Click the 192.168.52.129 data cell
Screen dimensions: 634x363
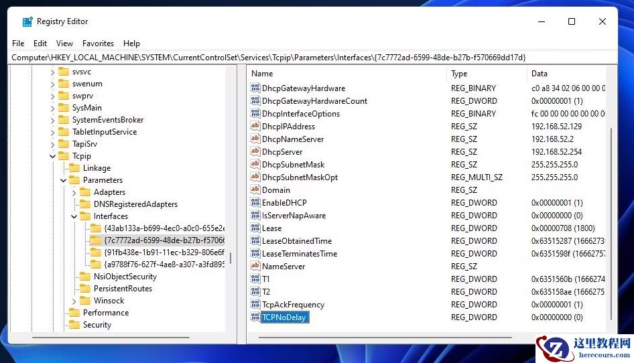click(x=556, y=126)
